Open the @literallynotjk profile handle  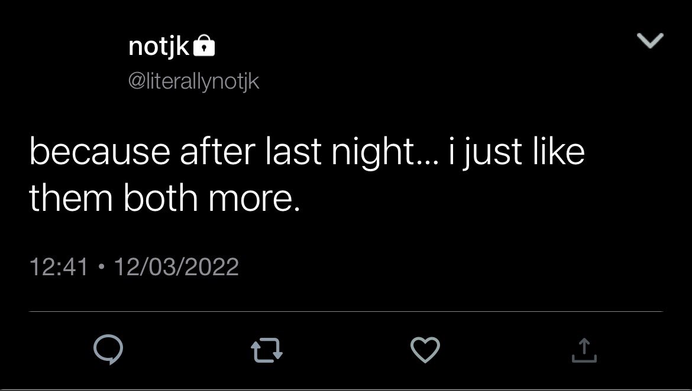pyautogui.click(x=194, y=82)
